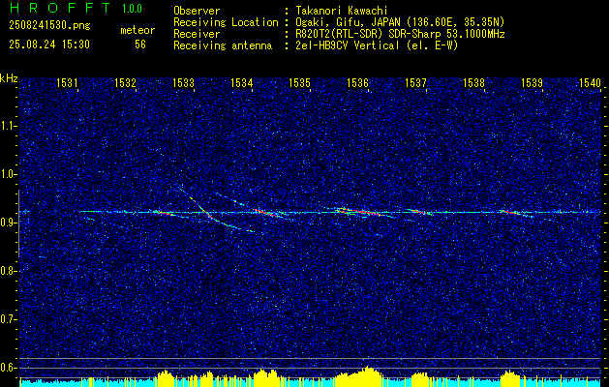Click the 1537 time marker
The height and width of the screenshot is (387, 609).
point(415,83)
